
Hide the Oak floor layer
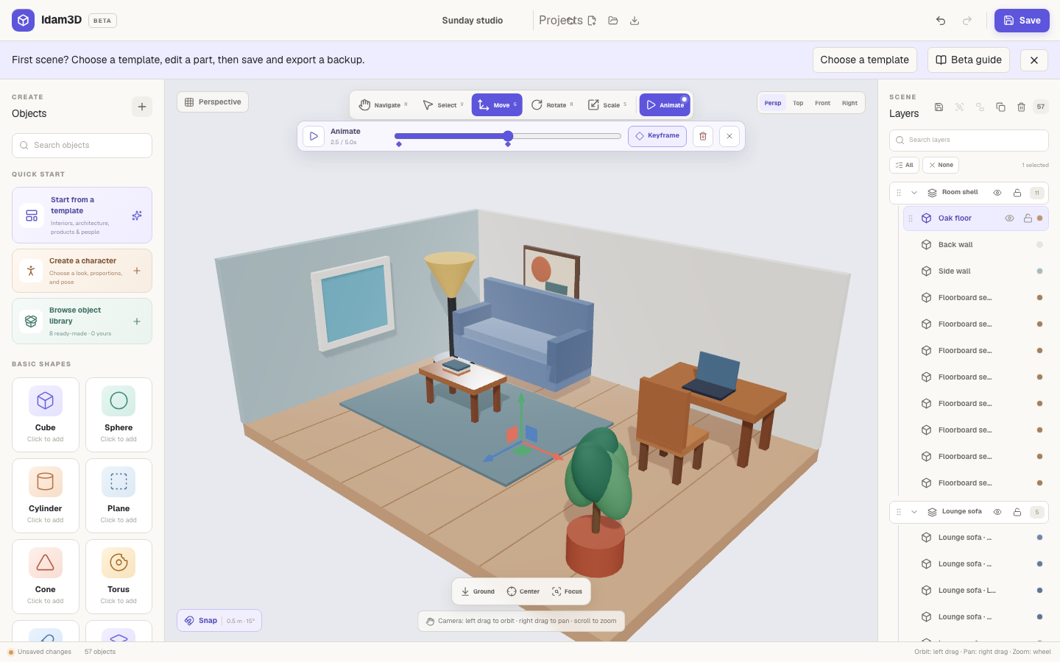tap(1009, 218)
